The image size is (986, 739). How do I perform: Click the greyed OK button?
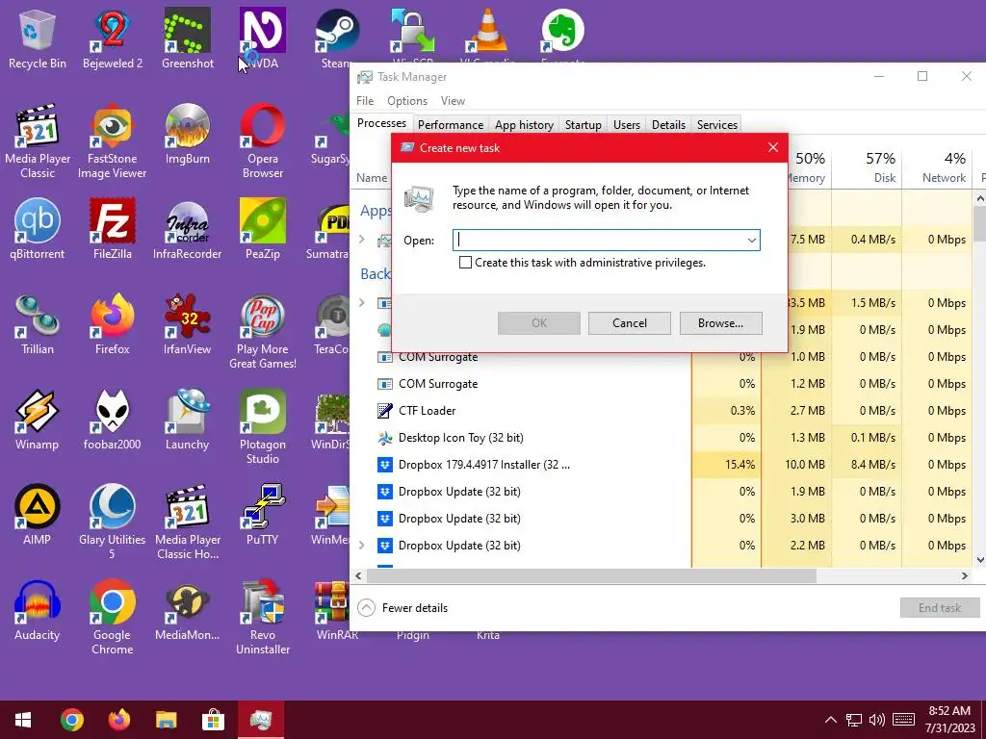click(x=539, y=323)
